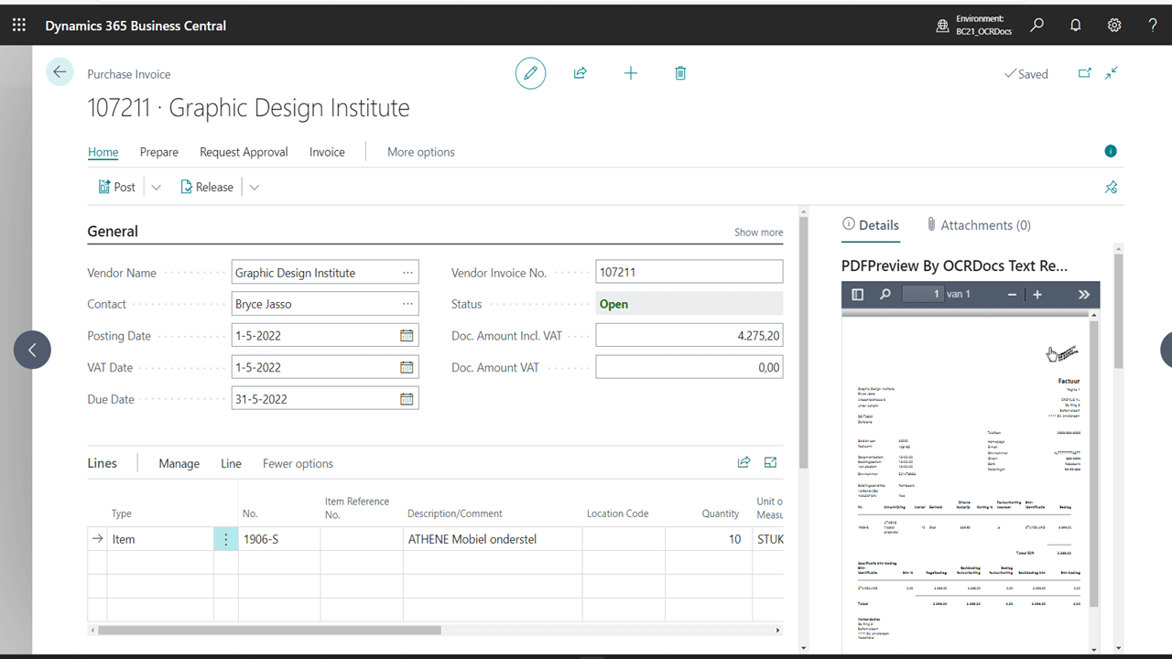This screenshot has width=1172, height=659.
Task: Delete invoice using trash icon
Action: pyautogui.click(x=680, y=73)
